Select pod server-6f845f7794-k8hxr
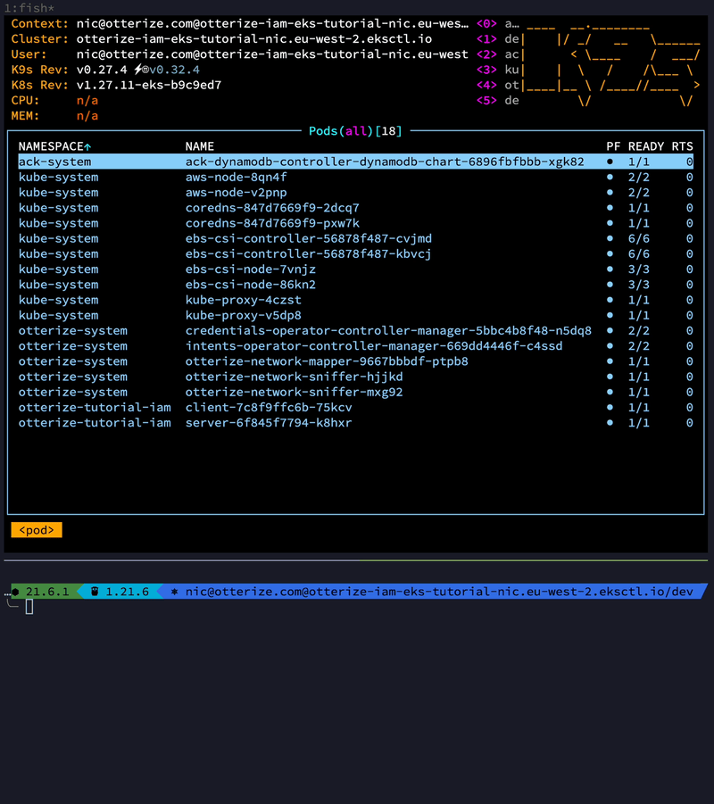This screenshot has height=804, width=714. click(355, 423)
